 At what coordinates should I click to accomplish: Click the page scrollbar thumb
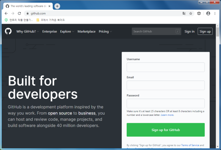click(217, 32)
